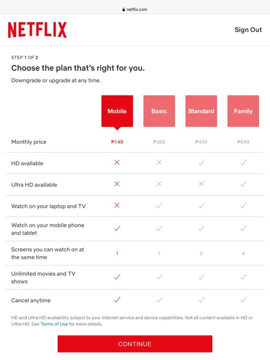Image resolution: width=270 pixels, height=360 pixels.
Task: Select the Basic plan
Action: pos(159,111)
